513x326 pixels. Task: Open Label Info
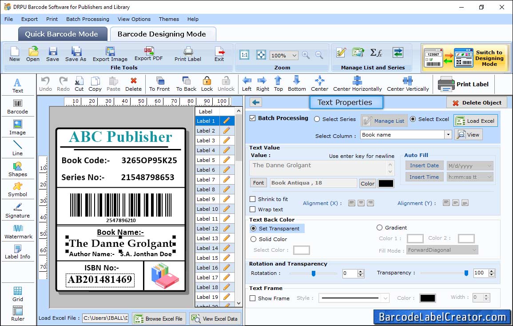pyautogui.click(x=18, y=252)
